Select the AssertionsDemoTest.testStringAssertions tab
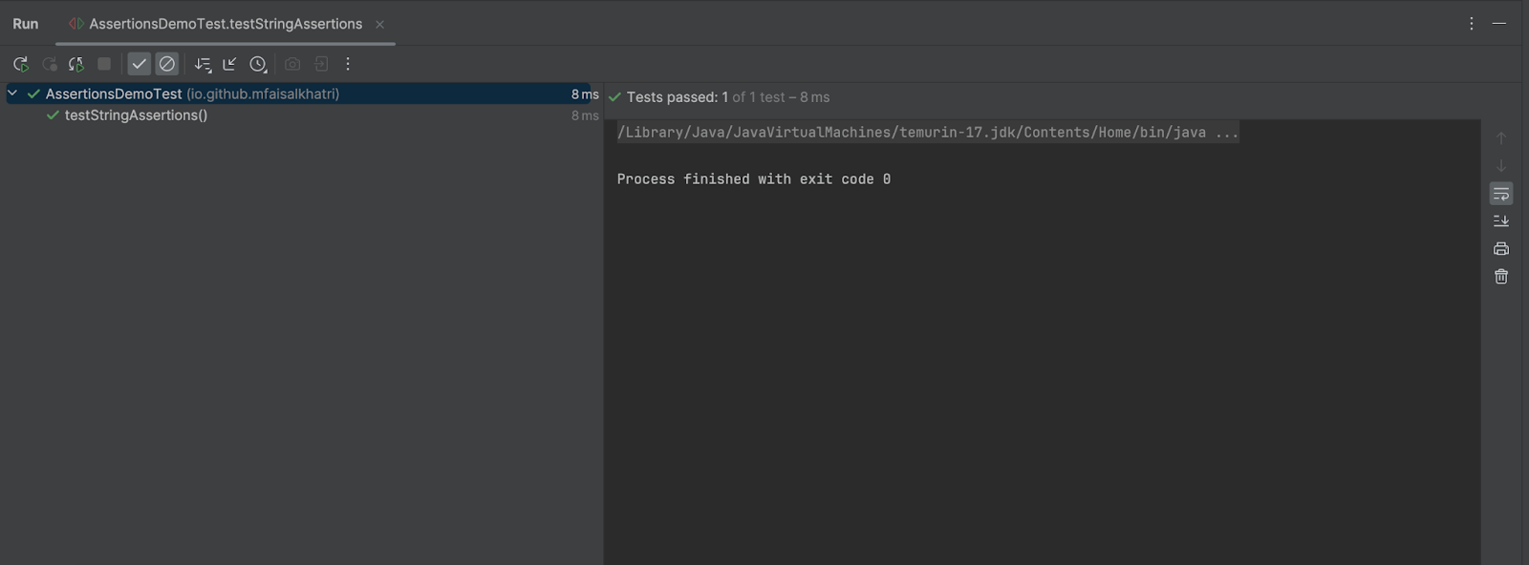Viewport: 1529px width, 565px height. (226, 24)
